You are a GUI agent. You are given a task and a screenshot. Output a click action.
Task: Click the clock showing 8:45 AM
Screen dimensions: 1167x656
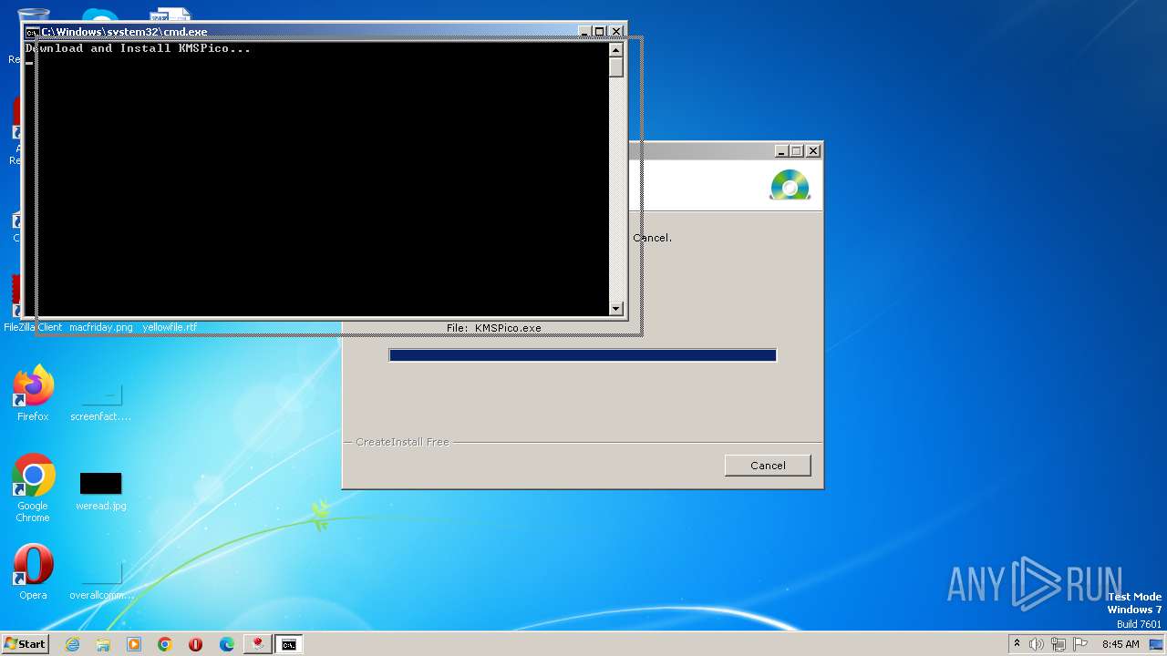1121,644
